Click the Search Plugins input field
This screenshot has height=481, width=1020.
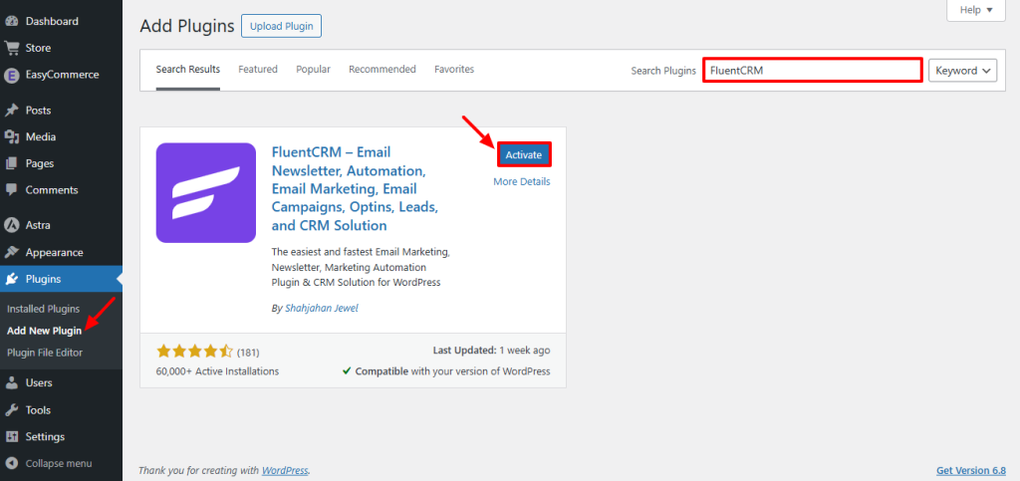pyautogui.click(x=813, y=70)
